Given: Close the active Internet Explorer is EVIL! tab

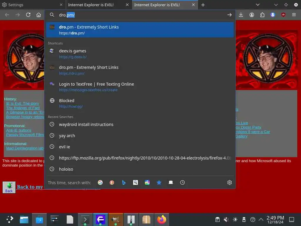Looking at the screenshot, I should 193,5.
